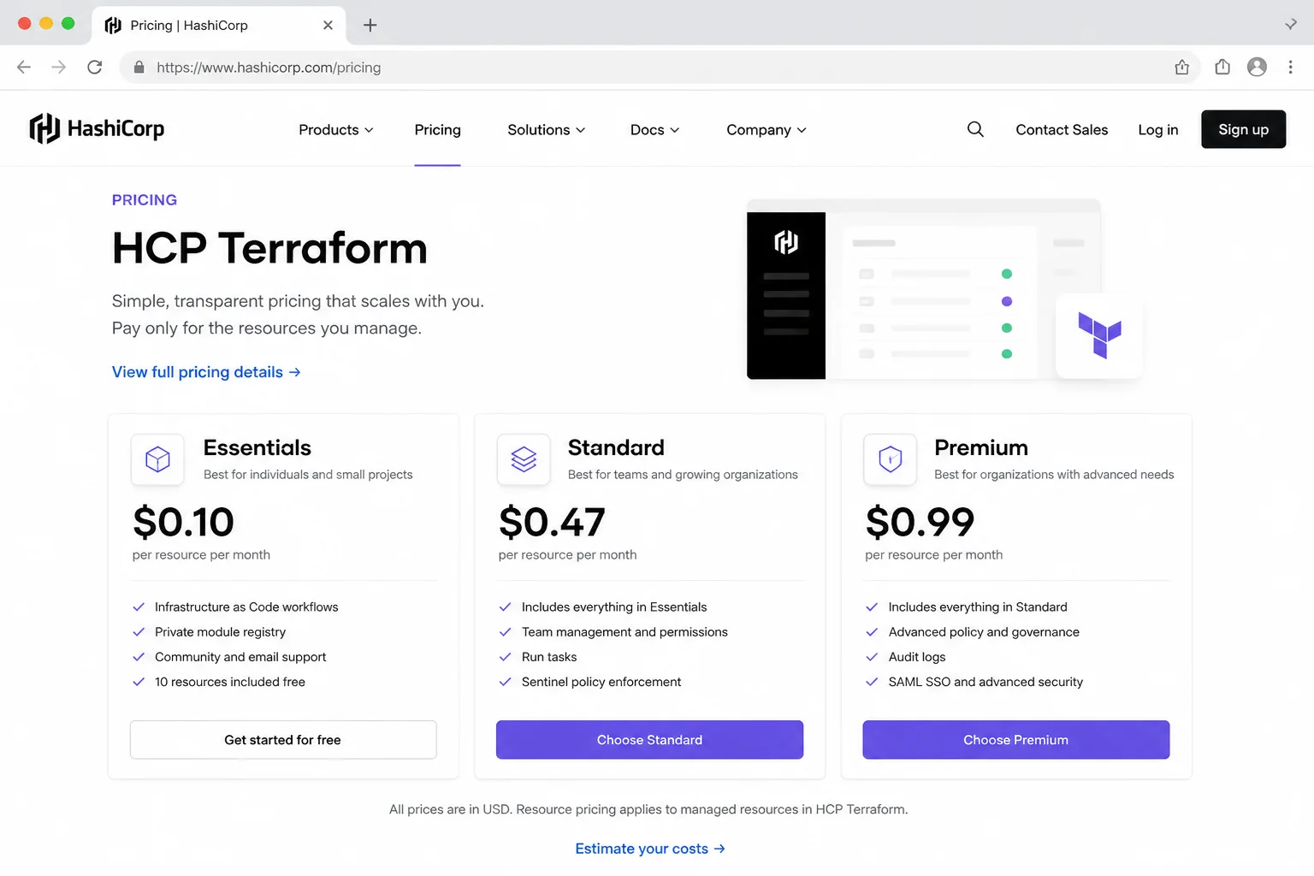The height and width of the screenshot is (876, 1314).
Task: Click the HashiCorp logo in header
Action: pyautogui.click(x=97, y=129)
